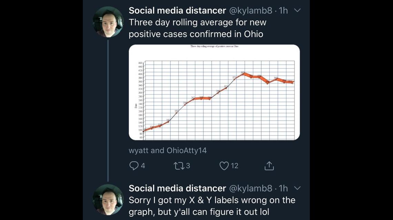Screen dimensions: 393x220
Task: Click the 1h timestamp on the first tweet
Action: [283, 10]
